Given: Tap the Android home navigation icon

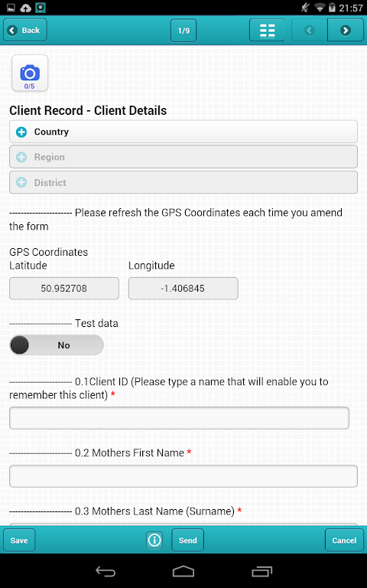Looking at the screenshot, I should coord(183,571).
